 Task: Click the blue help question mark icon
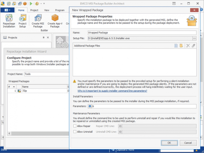[x=201, y=10]
